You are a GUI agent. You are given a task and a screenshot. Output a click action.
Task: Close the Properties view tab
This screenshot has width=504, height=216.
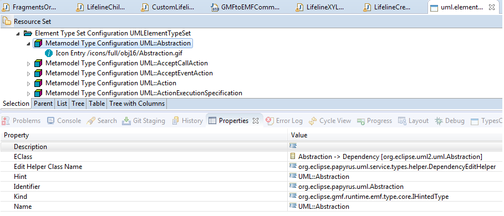coord(256,121)
